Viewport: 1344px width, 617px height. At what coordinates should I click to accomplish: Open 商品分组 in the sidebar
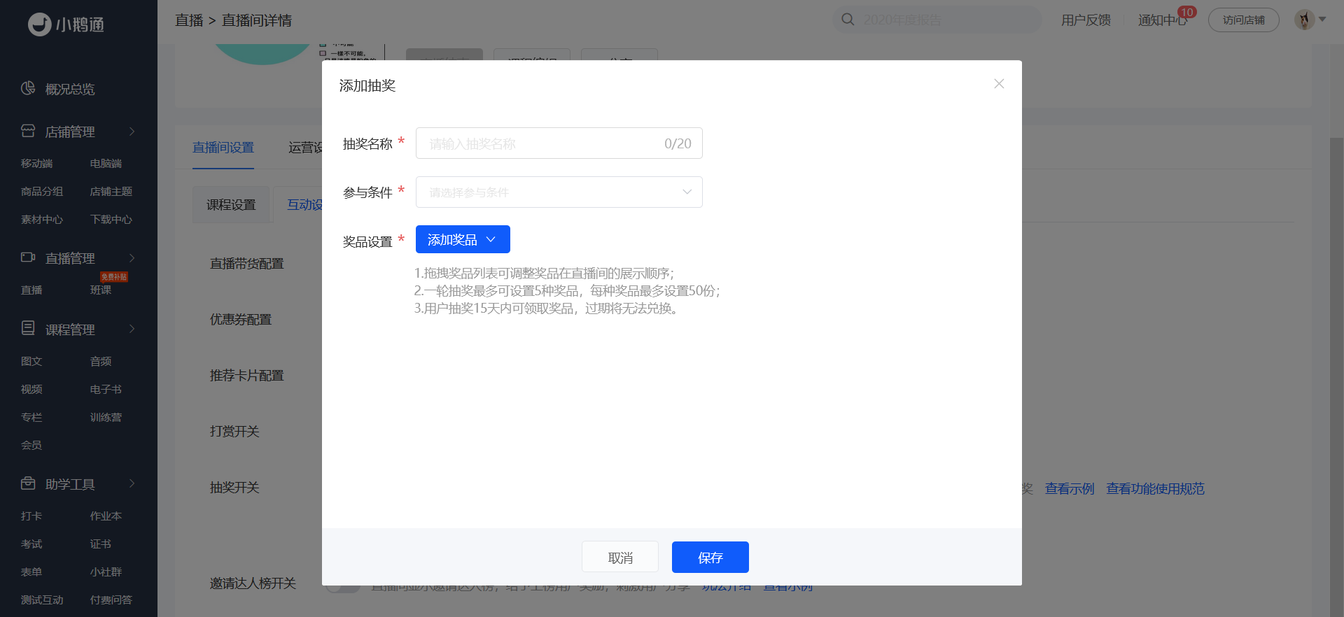point(42,191)
